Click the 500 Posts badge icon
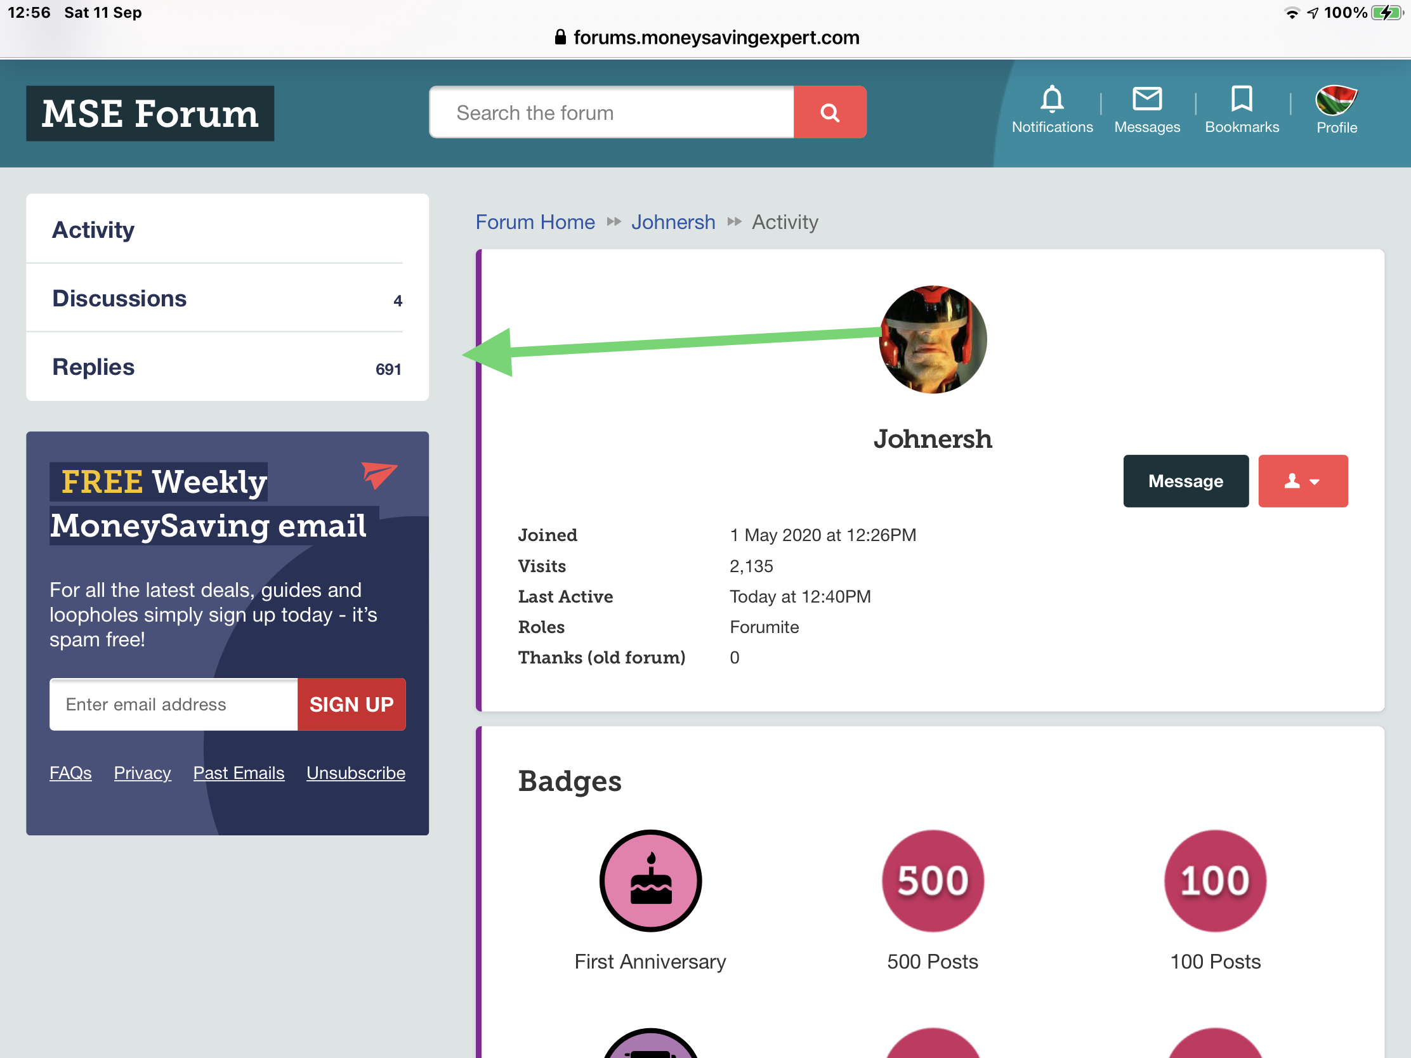 pyautogui.click(x=933, y=880)
